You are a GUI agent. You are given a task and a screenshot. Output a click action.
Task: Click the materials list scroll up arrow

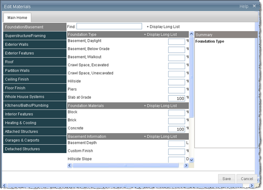[x=191, y=34]
